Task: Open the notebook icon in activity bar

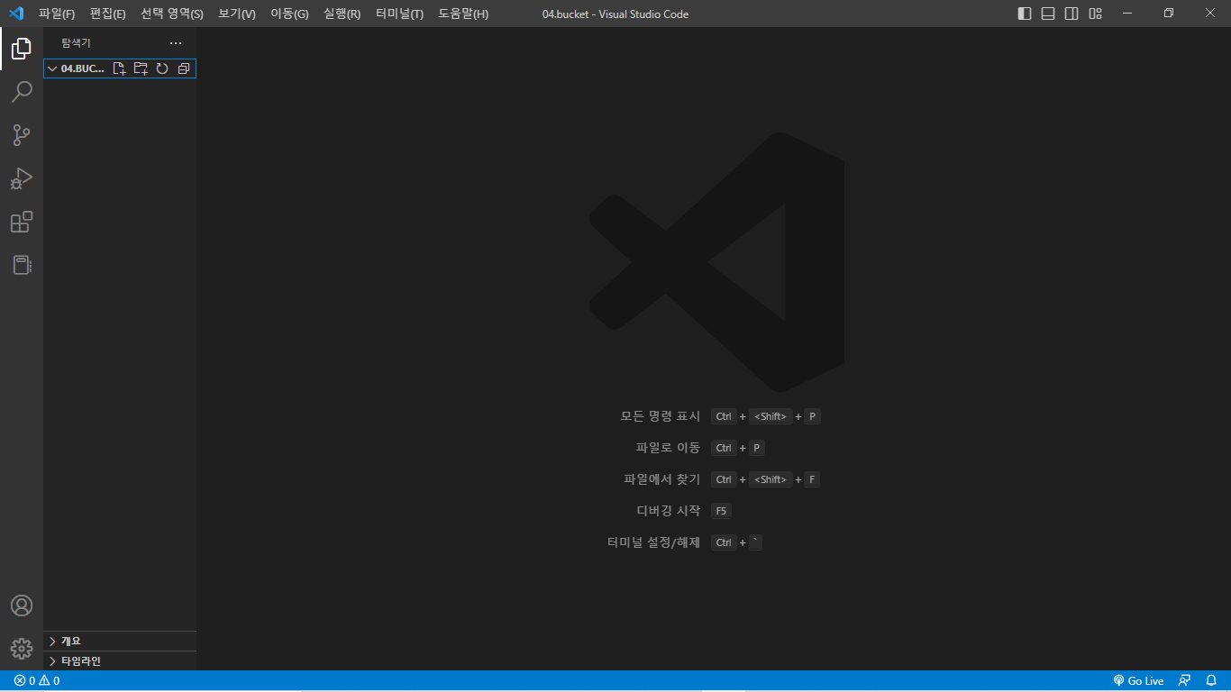Action: tap(22, 265)
